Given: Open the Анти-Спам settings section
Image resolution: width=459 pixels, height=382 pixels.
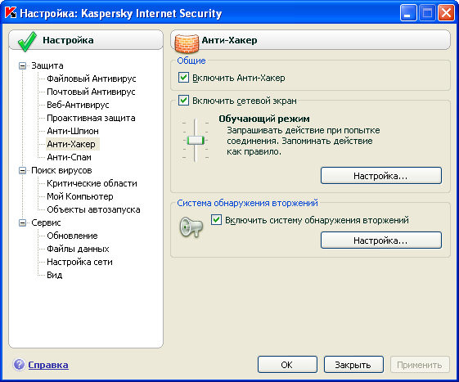Looking at the screenshot, I should [69, 157].
